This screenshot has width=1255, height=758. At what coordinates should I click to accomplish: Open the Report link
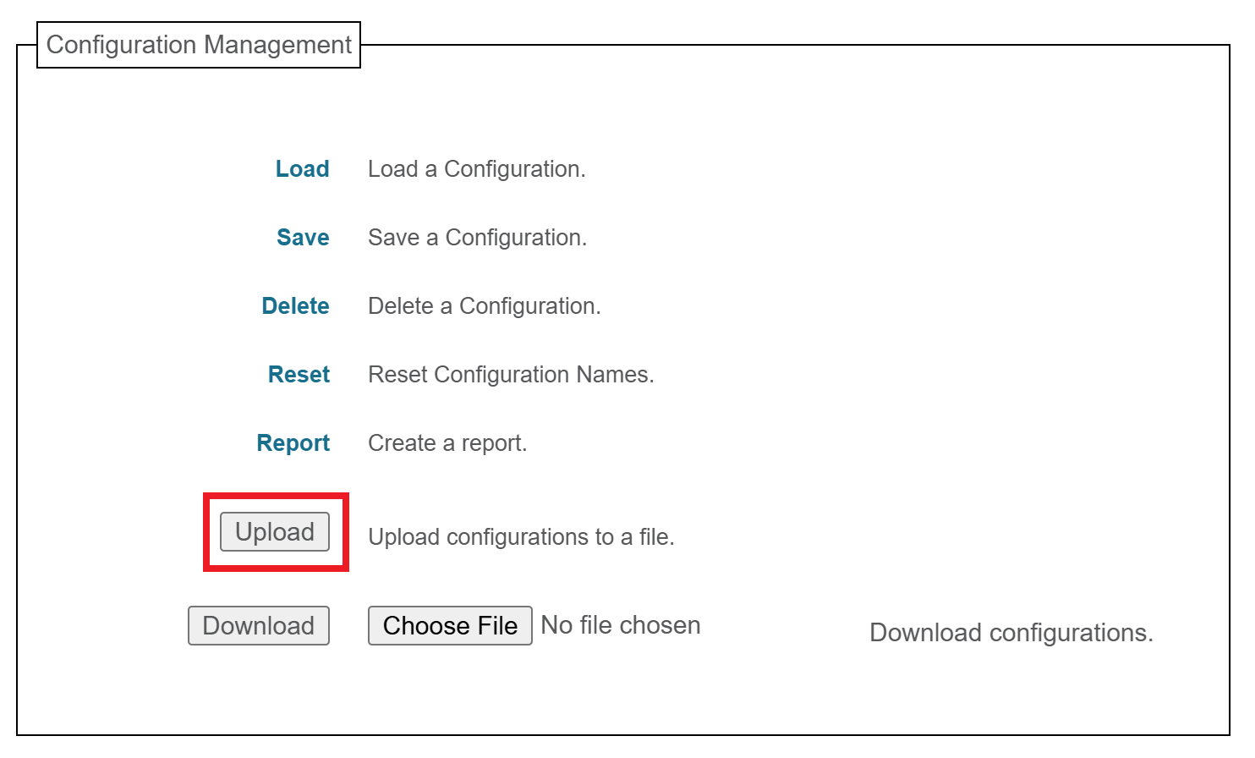tap(293, 443)
